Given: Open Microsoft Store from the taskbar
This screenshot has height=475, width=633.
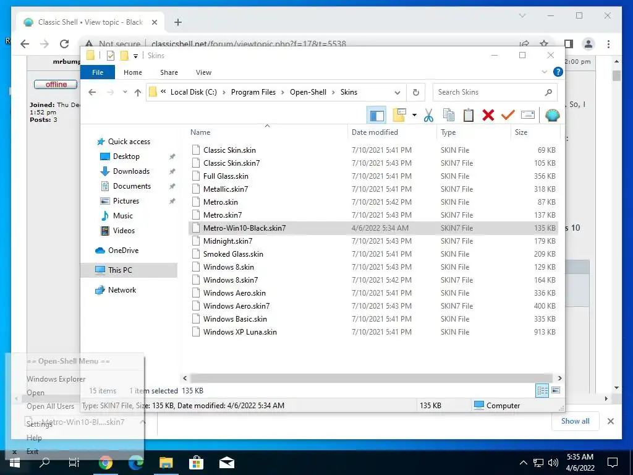Looking at the screenshot, I should click(x=196, y=463).
